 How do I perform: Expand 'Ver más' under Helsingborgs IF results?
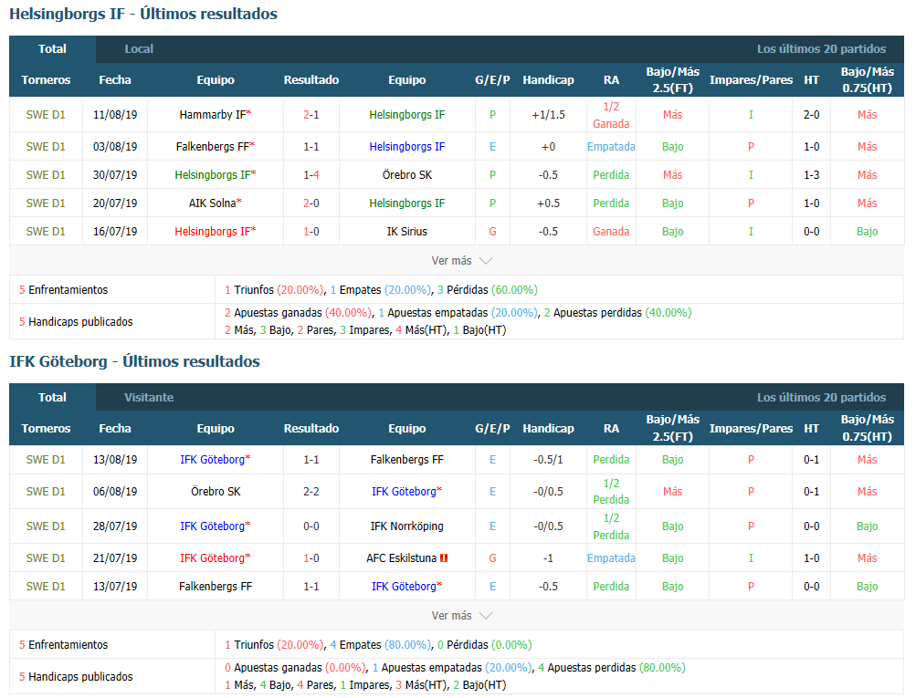pyautogui.click(x=461, y=261)
